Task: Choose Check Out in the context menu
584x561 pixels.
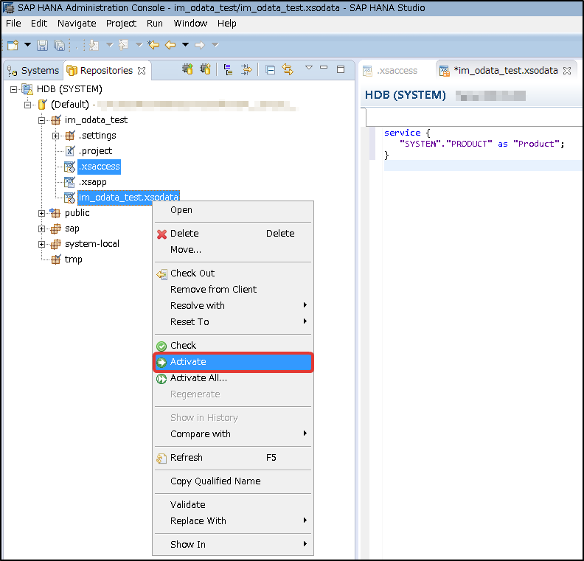Action: pos(233,273)
